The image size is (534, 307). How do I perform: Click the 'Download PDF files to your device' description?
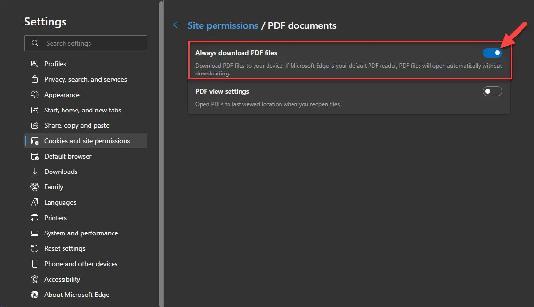pos(348,69)
